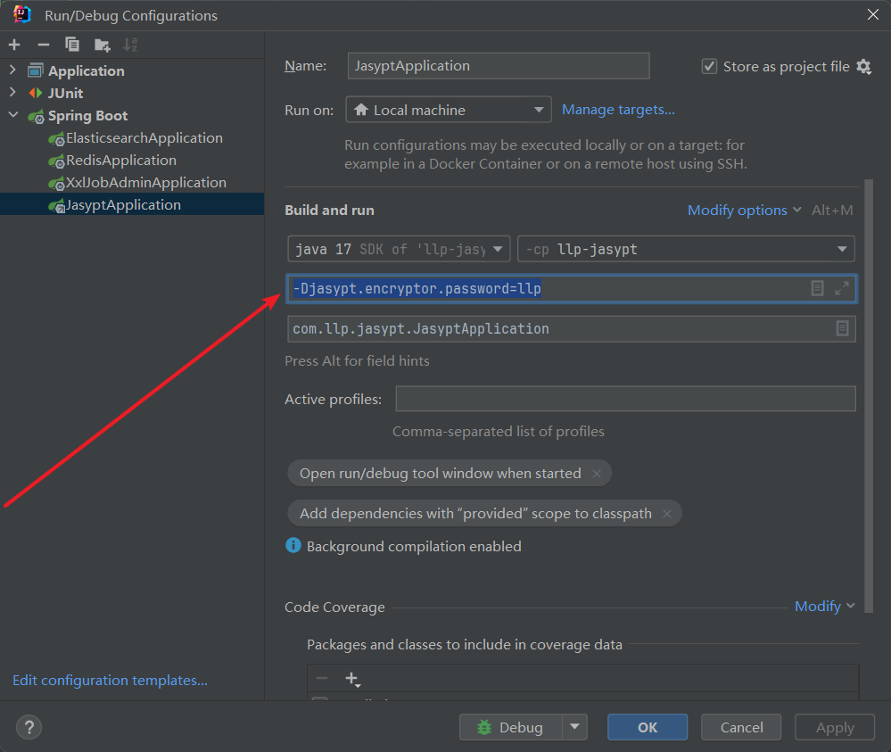This screenshot has height=752, width=891.
Task: Confirm with the OK button
Action: click(648, 727)
